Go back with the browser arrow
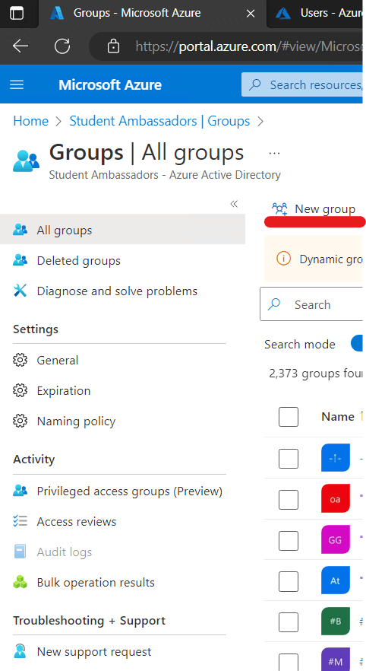The width and height of the screenshot is (366, 671). click(x=20, y=46)
